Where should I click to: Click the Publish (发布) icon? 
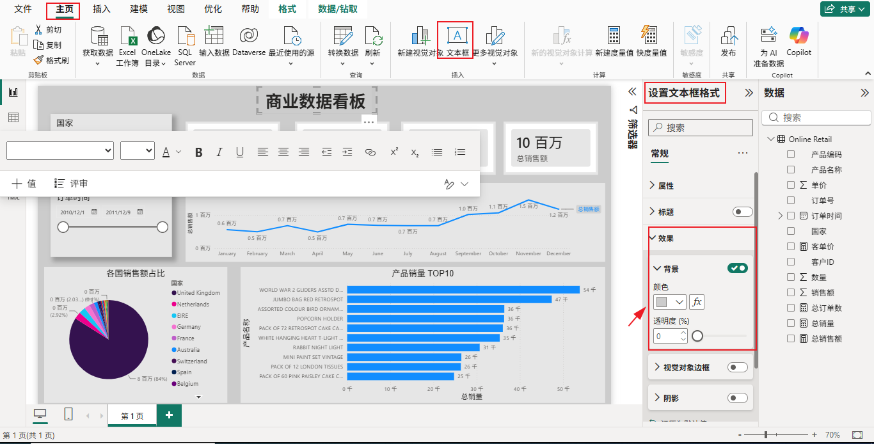(x=728, y=36)
